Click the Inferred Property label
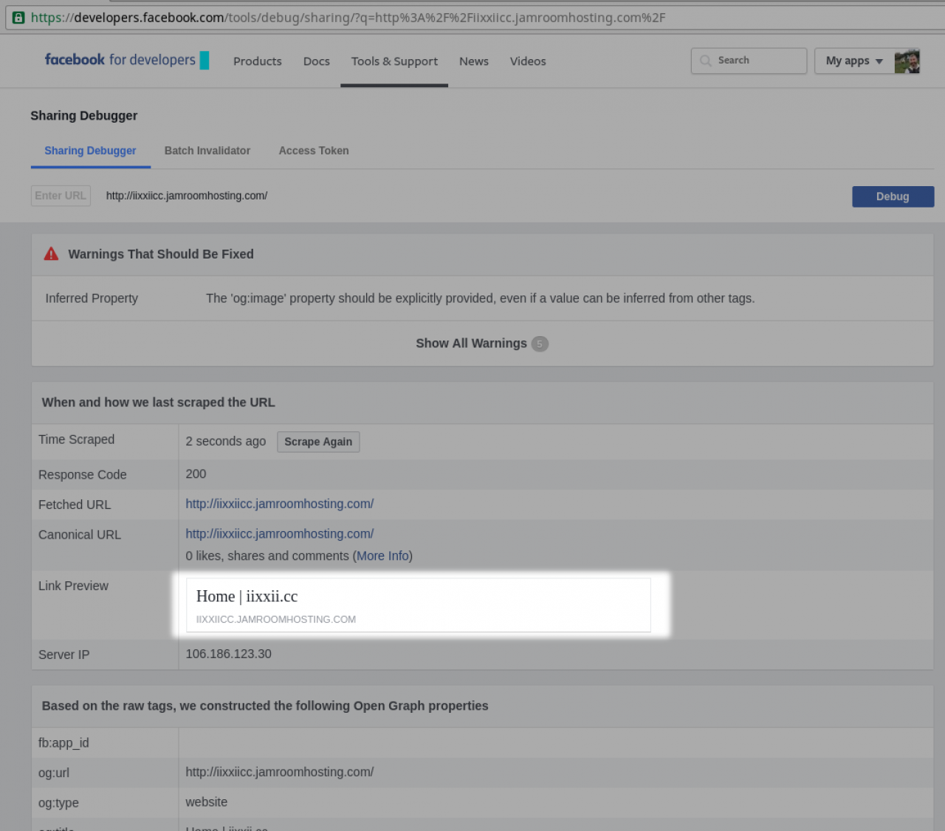Screen dimensions: 945x831 (x=92, y=298)
